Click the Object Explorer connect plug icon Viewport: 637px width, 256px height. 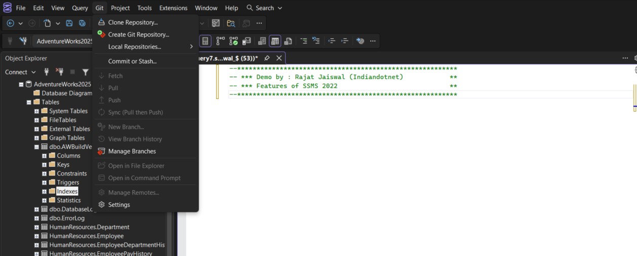click(x=46, y=72)
